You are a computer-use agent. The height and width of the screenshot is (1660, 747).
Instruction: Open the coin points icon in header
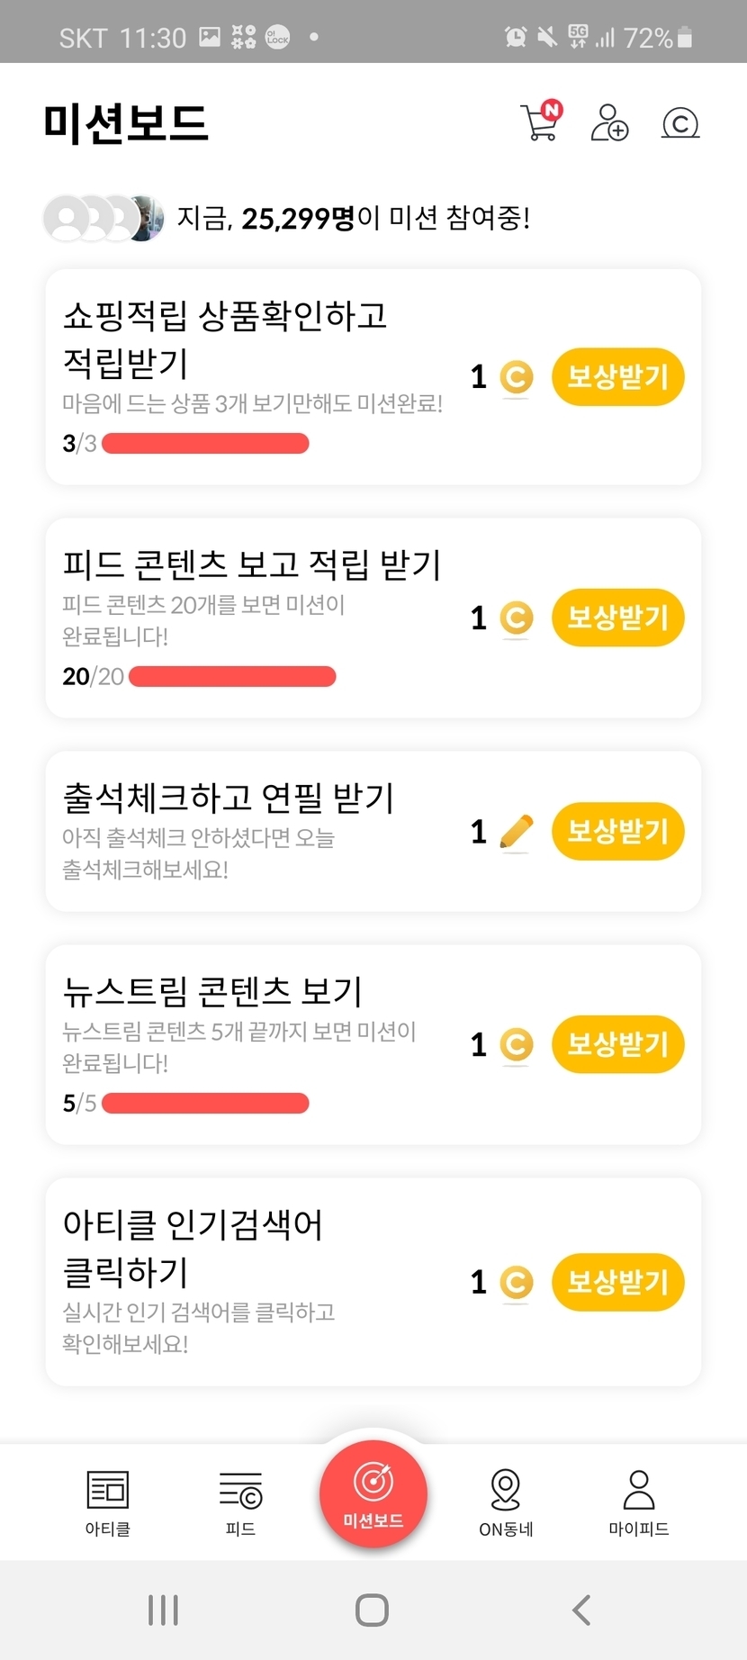679,122
